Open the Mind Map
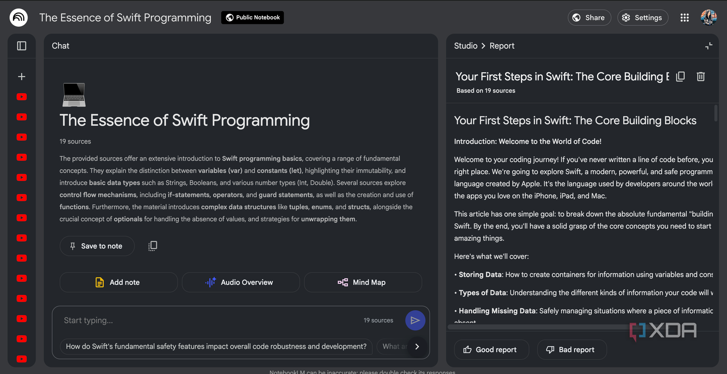The image size is (727, 374). 363,282
